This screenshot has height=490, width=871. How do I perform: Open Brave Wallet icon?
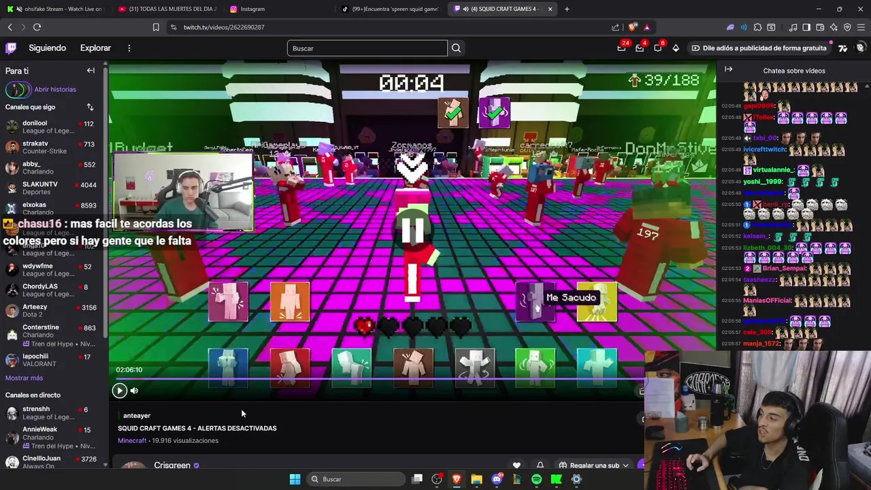[x=820, y=27]
